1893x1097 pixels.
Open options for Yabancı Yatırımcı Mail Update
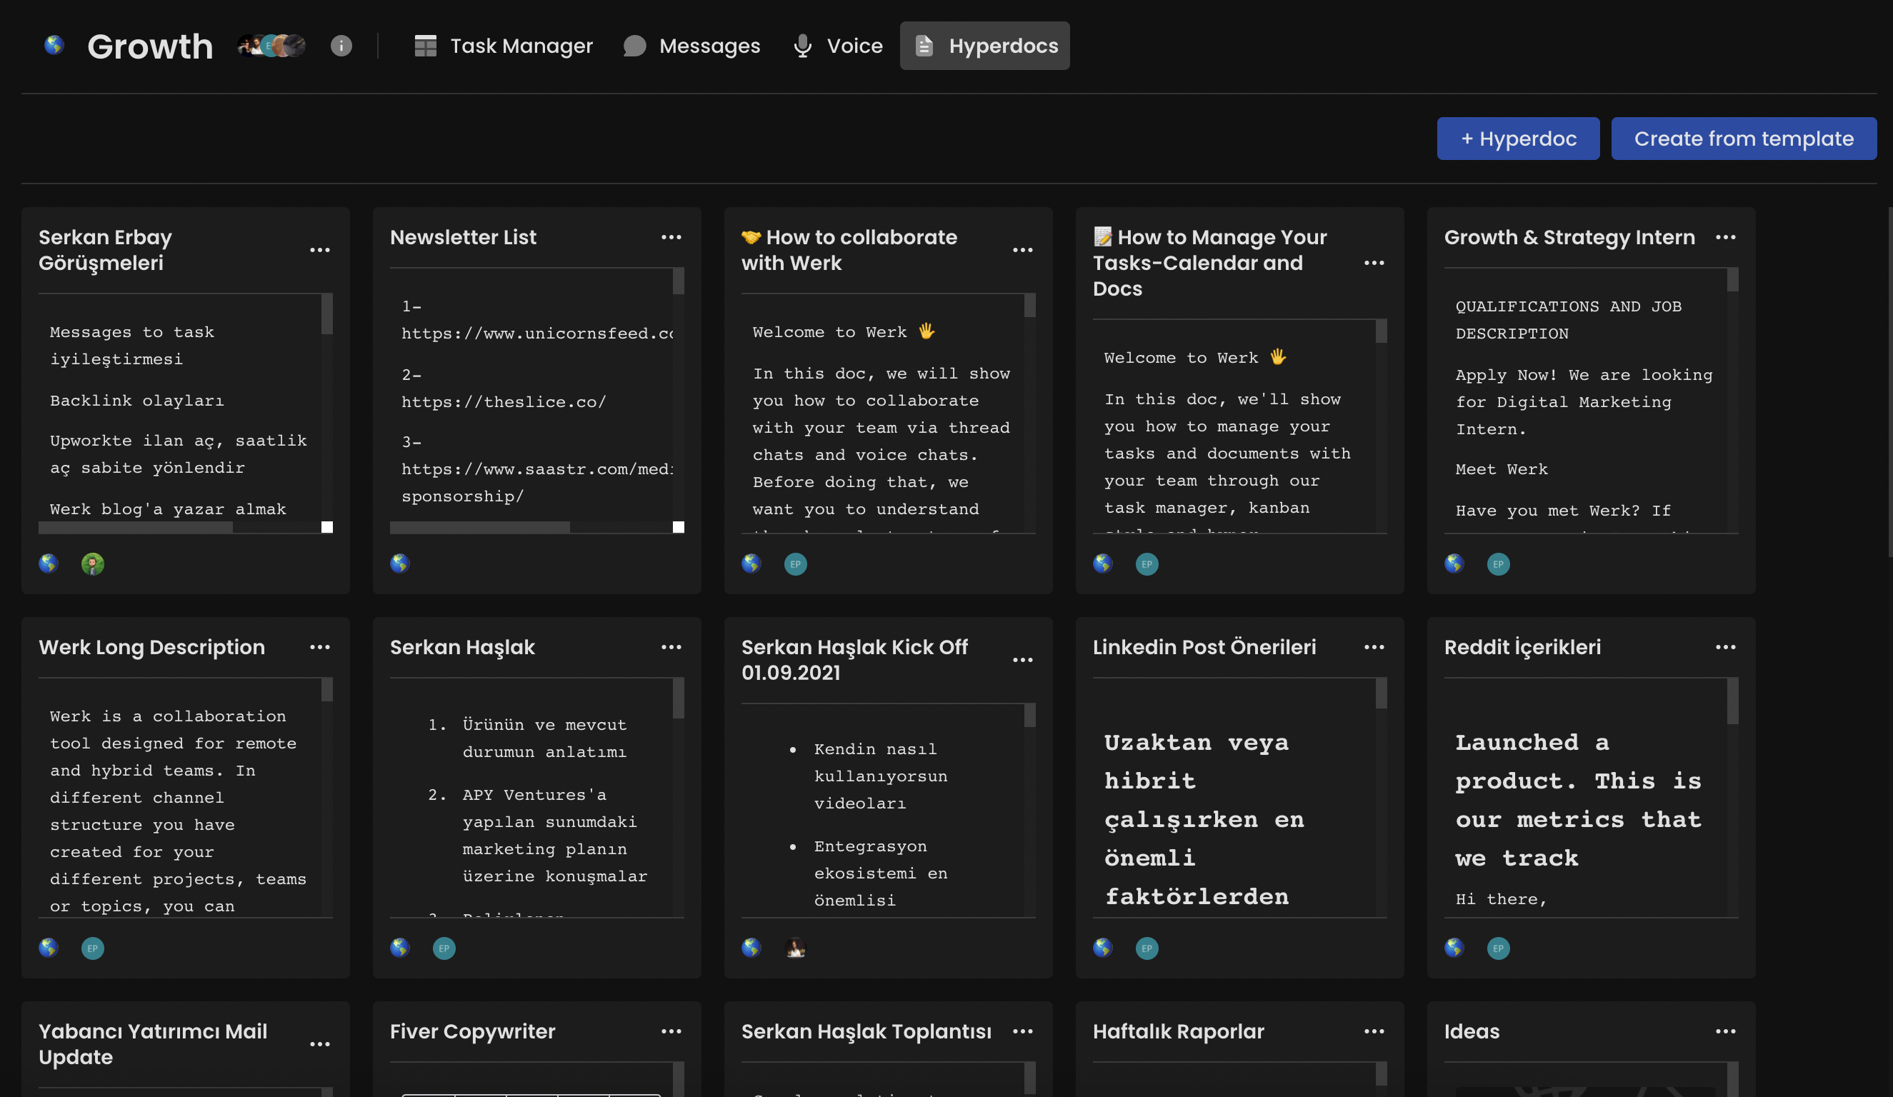pos(320,1044)
